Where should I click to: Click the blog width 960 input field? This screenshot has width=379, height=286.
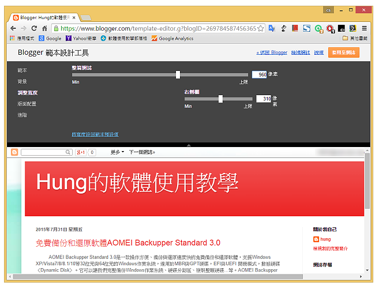click(x=259, y=74)
